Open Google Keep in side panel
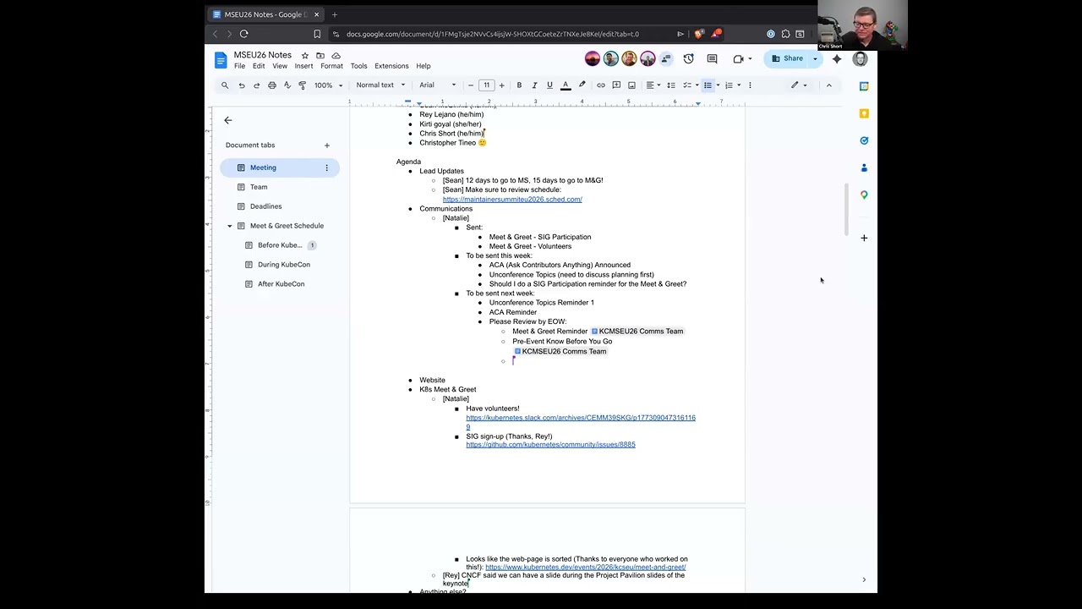 (x=864, y=113)
